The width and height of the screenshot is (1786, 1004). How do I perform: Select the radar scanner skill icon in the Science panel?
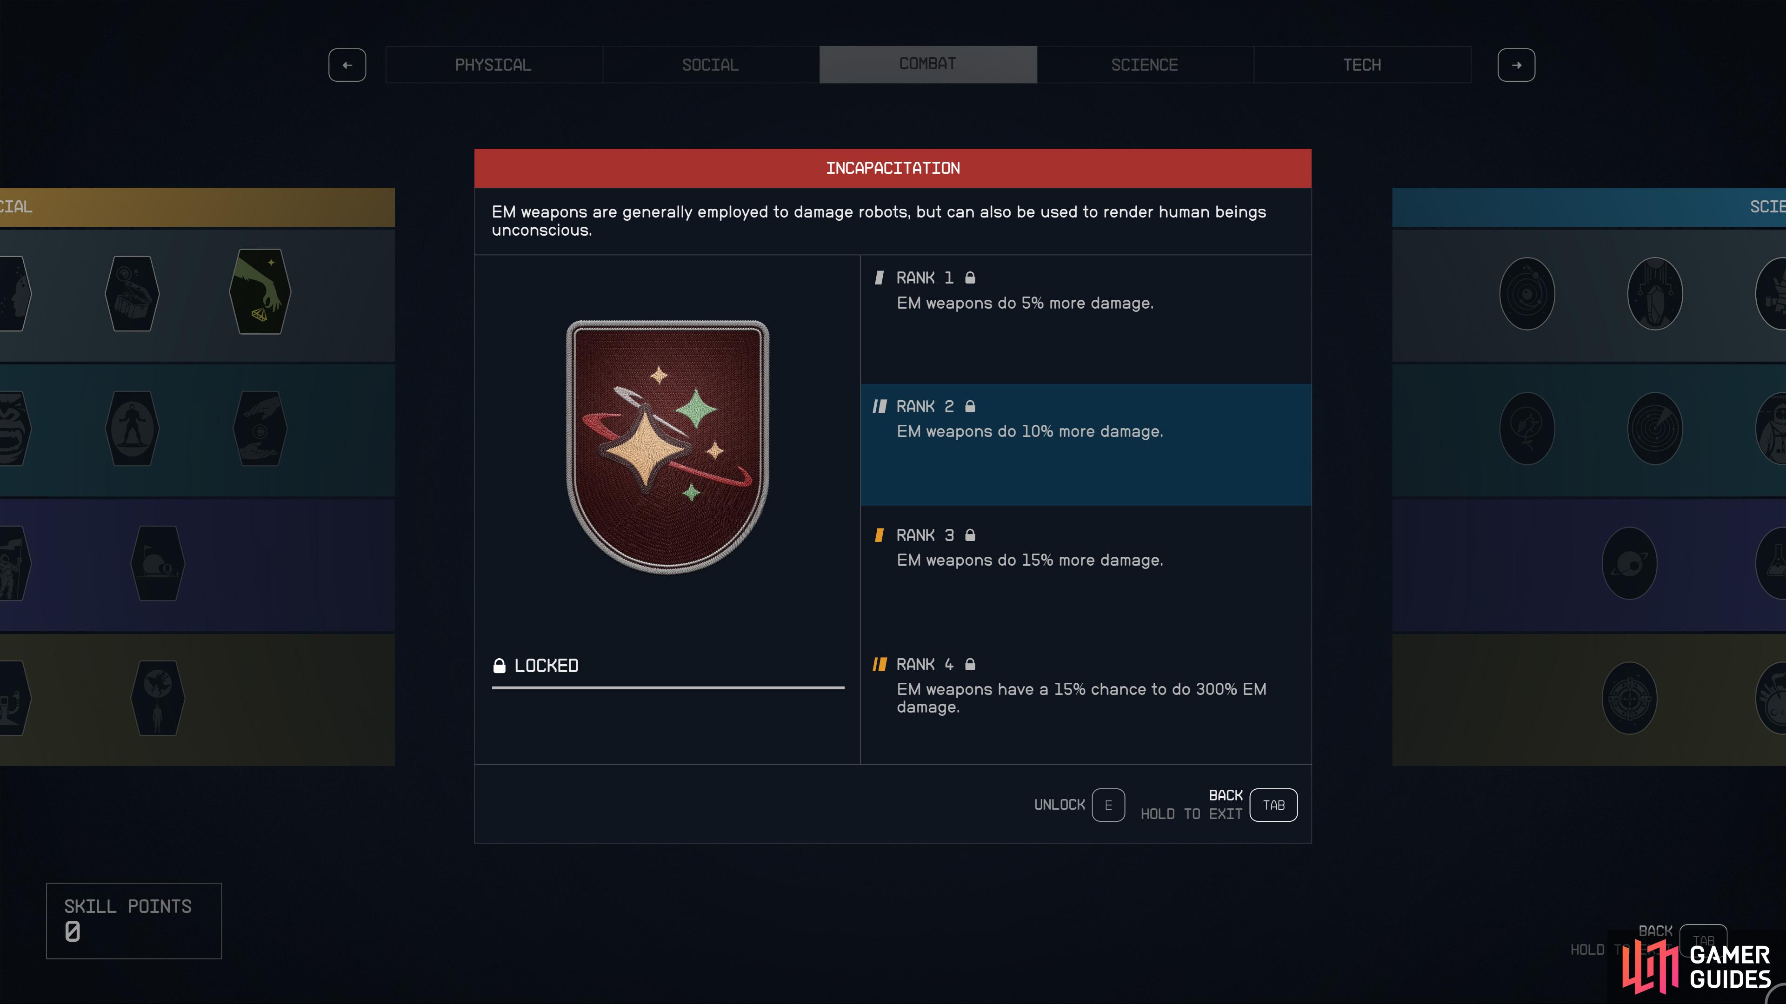tap(1654, 428)
